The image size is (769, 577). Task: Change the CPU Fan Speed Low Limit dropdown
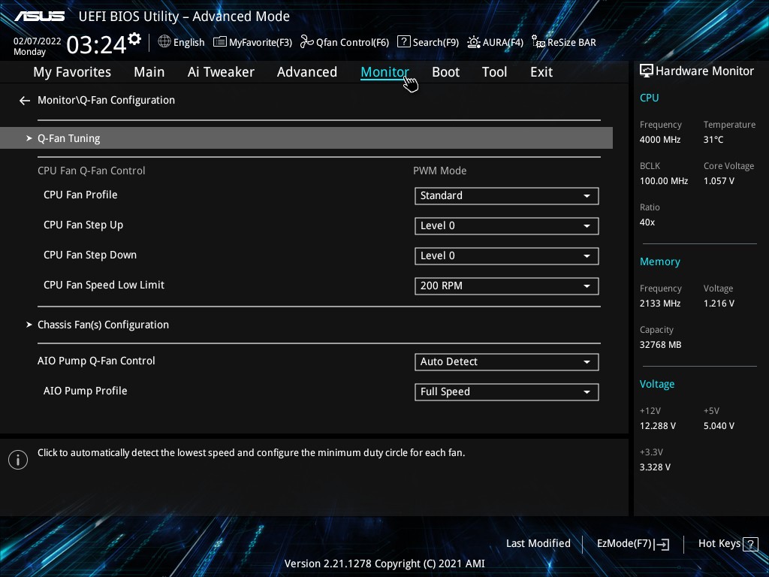coord(506,285)
